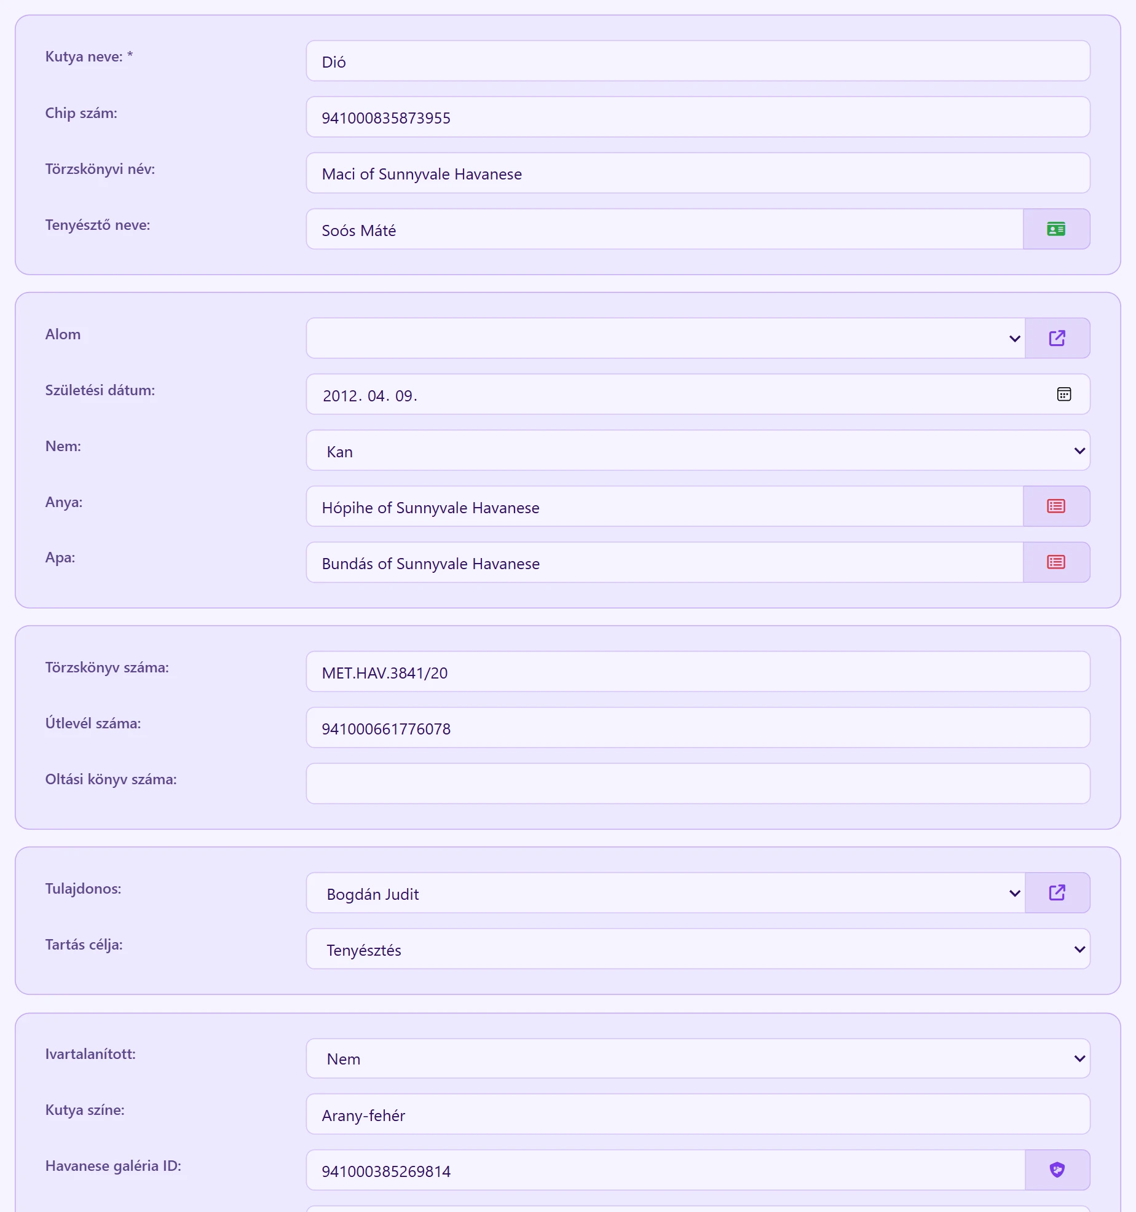This screenshot has height=1212, width=1136.
Task: Expand the Alom dropdown
Action: (666, 338)
